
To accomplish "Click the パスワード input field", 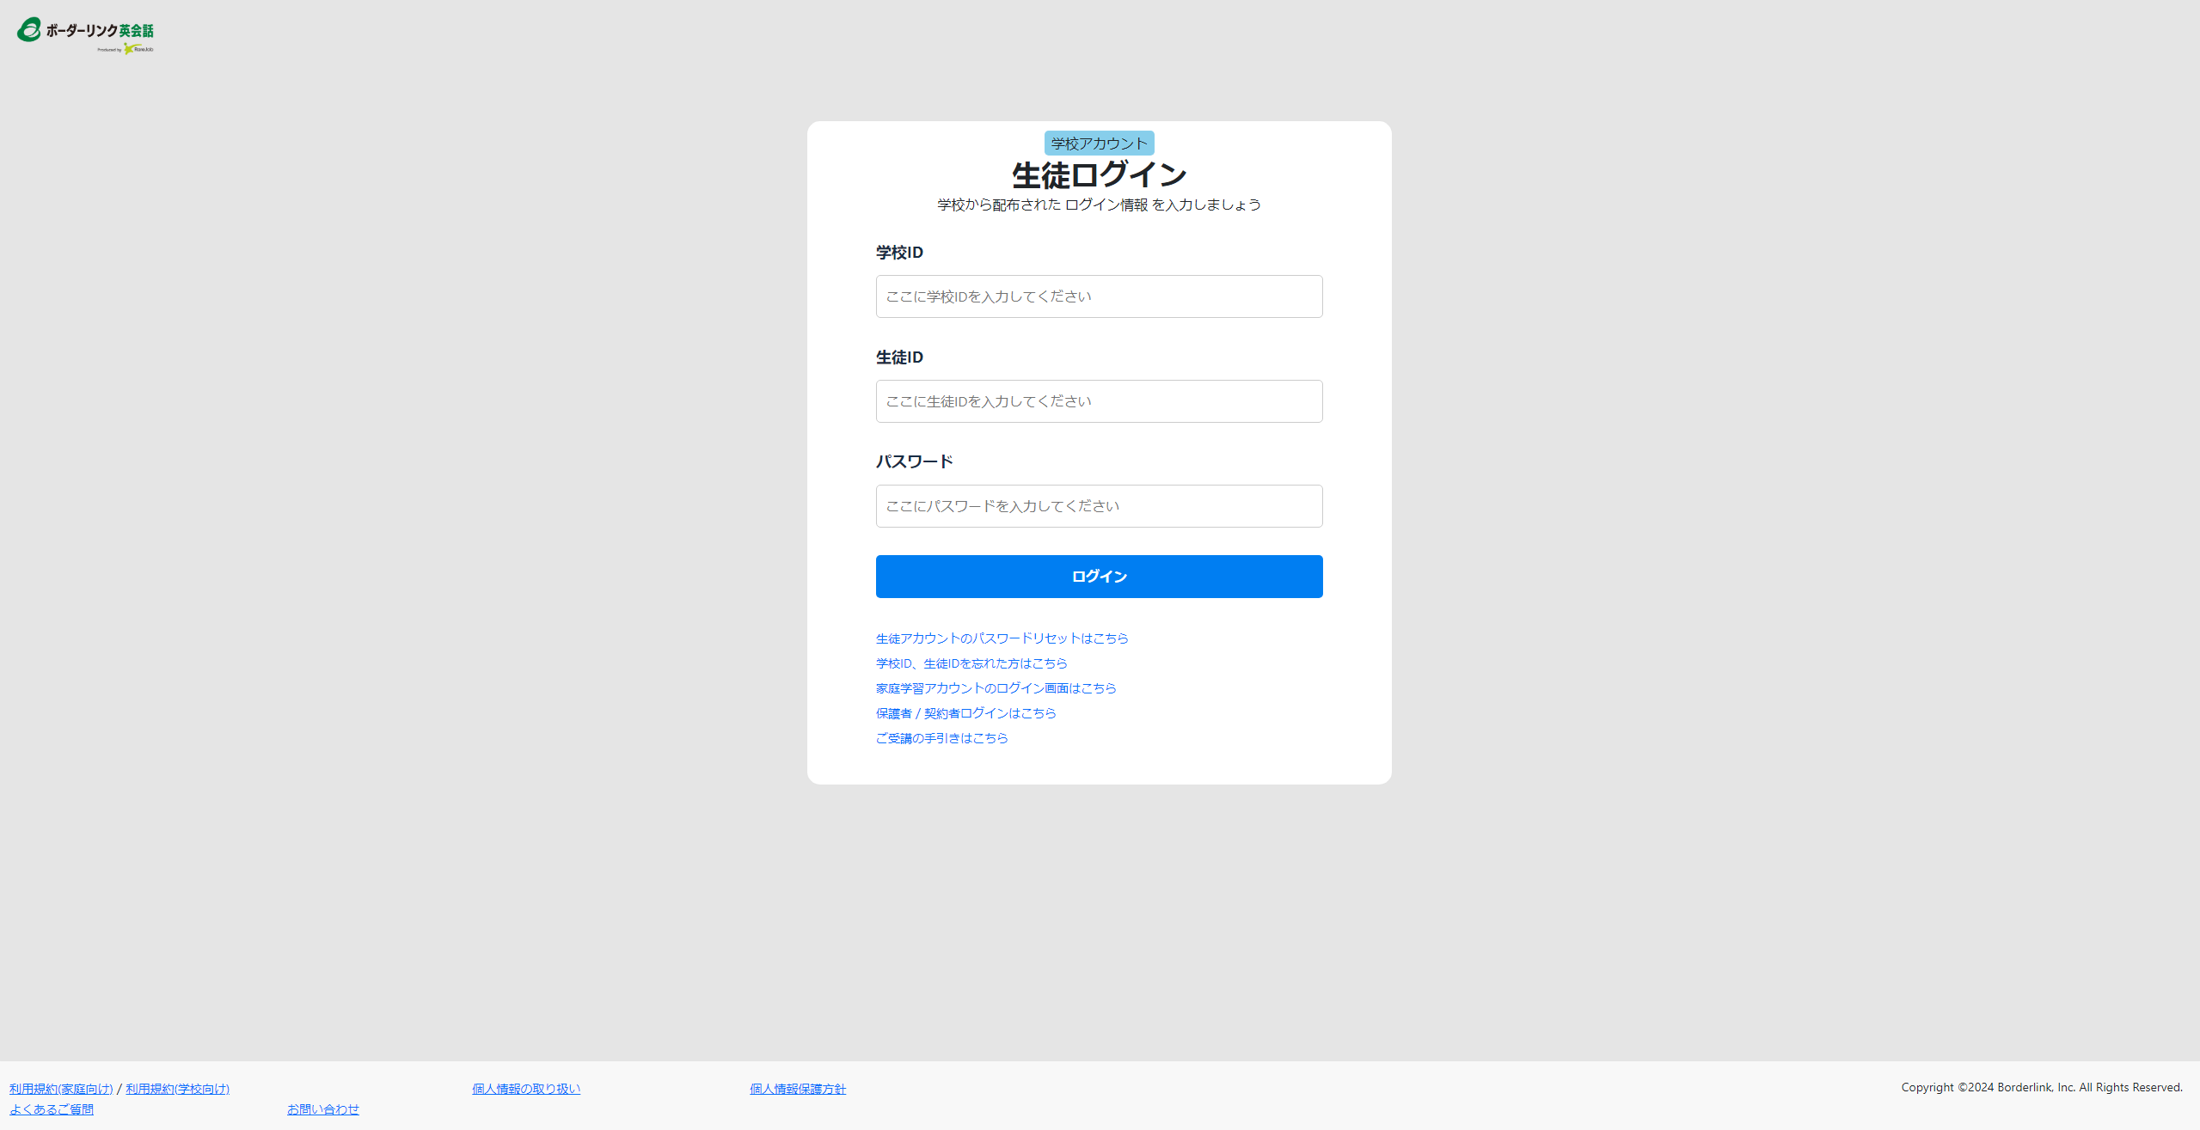I will [1099, 506].
